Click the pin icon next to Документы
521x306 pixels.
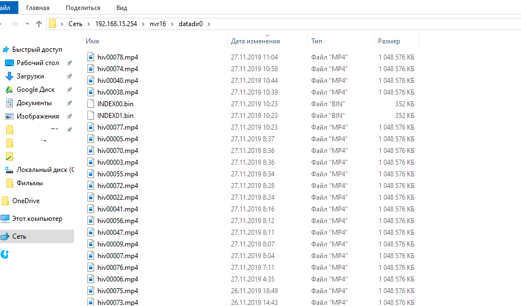point(70,103)
